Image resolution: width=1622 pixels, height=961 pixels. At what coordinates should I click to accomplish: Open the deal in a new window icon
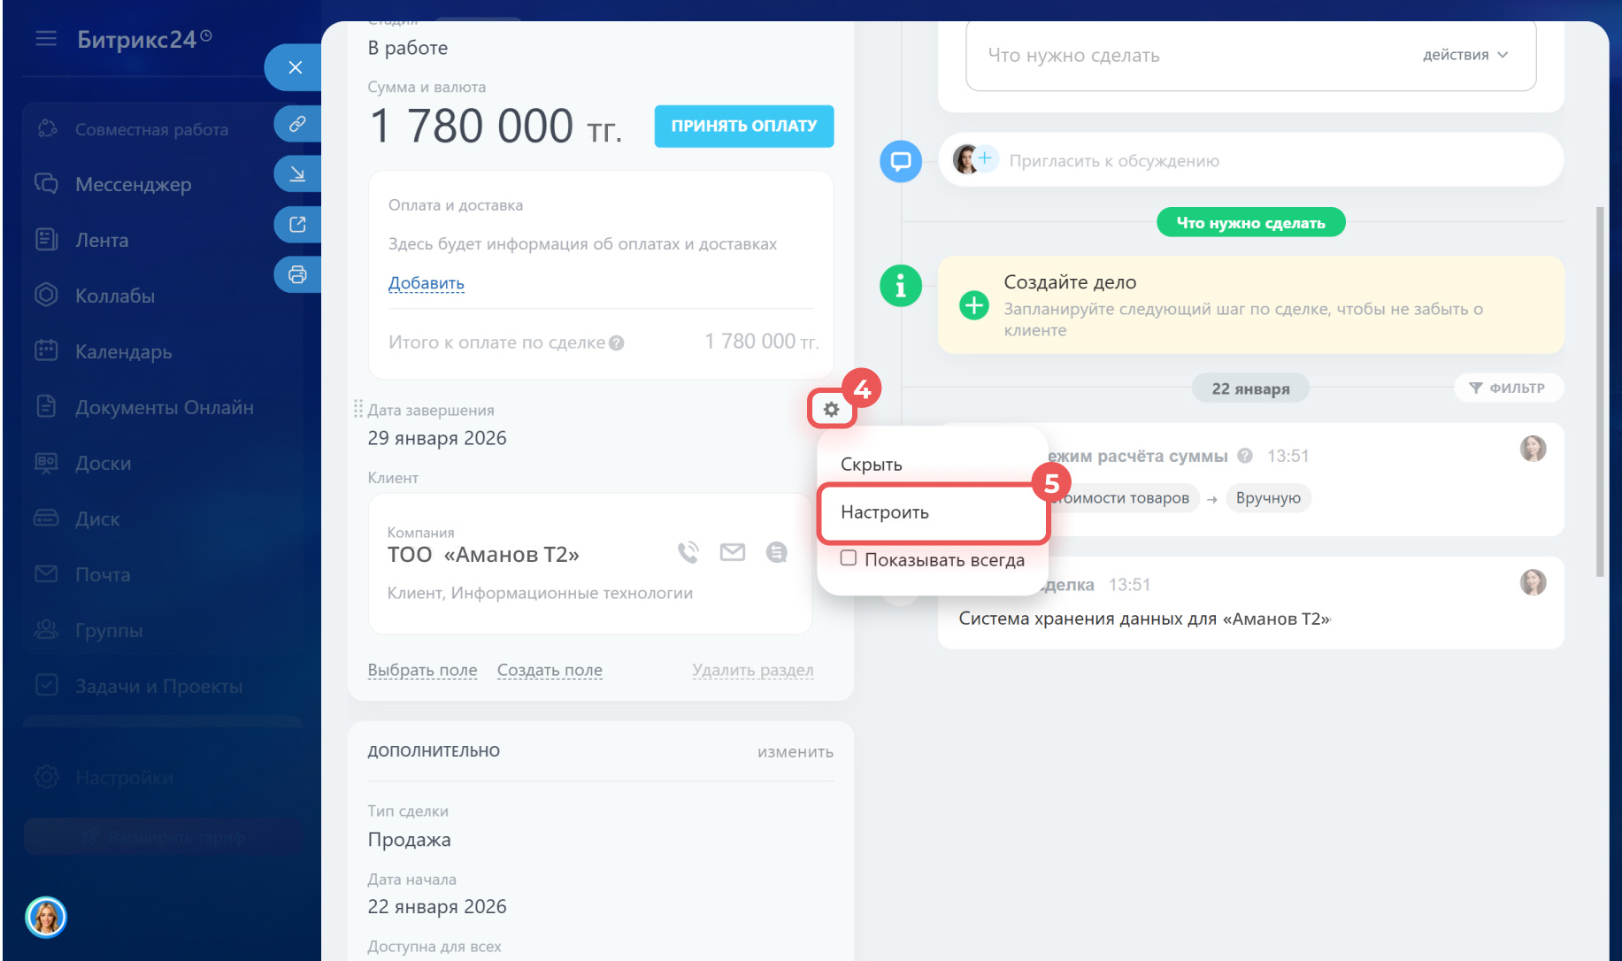tap(297, 224)
